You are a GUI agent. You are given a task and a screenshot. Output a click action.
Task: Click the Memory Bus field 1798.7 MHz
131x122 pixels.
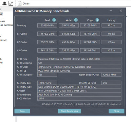pos(47,83)
